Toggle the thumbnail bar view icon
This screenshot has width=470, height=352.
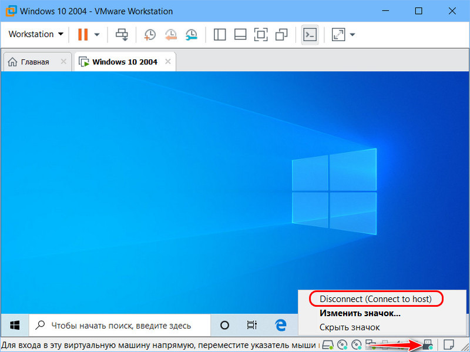[x=240, y=35]
